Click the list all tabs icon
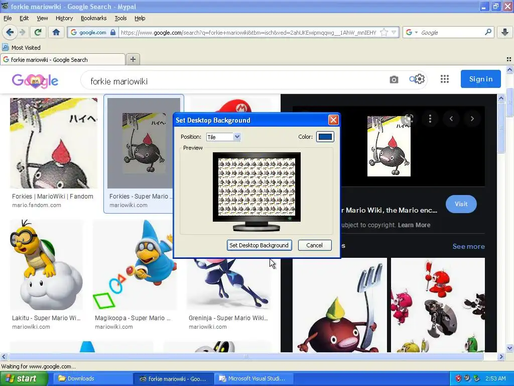514x386 pixels. pos(509,59)
